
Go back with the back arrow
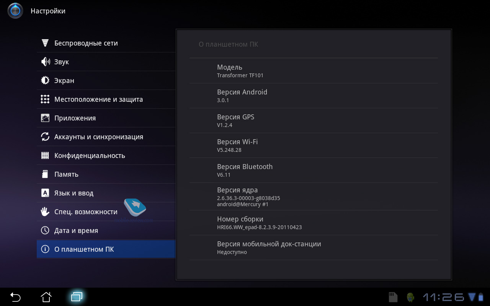pos(15,297)
